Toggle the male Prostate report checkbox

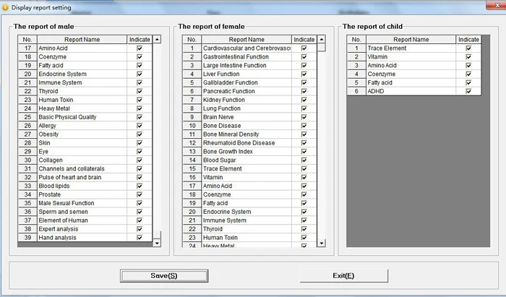(x=140, y=194)
